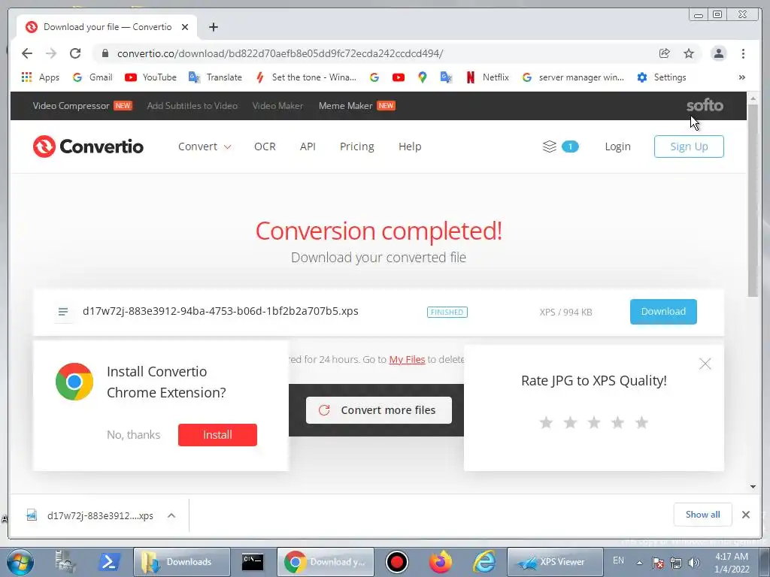The width and height of the screenshot is (770, 577).
Task: Rate quality five stars
Action: 641,422
